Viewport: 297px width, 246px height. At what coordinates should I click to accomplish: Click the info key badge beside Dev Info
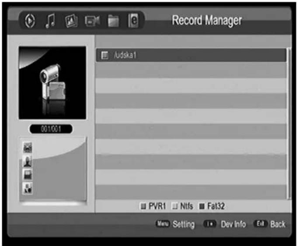click(x=210, y=224)
